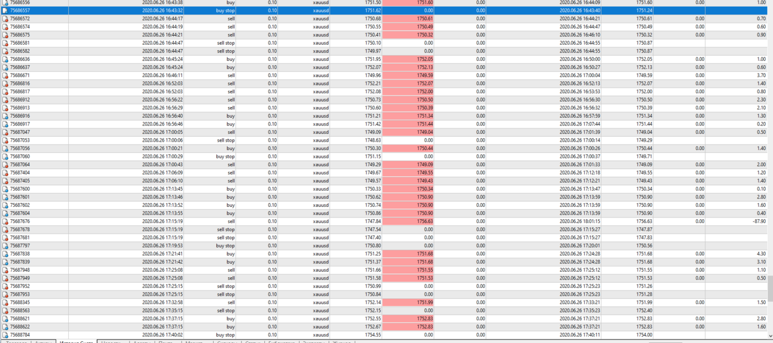Screen dimensions: 773x343
Task: Click the order icon next to 75687064
Action: 5,165
